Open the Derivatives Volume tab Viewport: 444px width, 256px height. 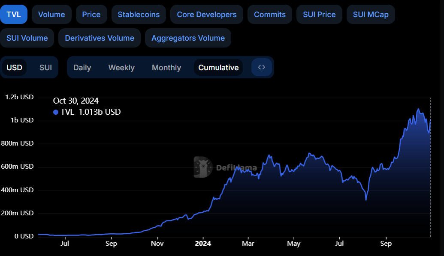99,38
